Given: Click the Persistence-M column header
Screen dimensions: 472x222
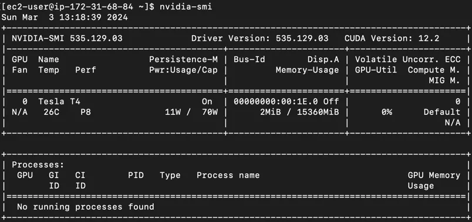Looking at the screenshot, I should tap(183, 60).
